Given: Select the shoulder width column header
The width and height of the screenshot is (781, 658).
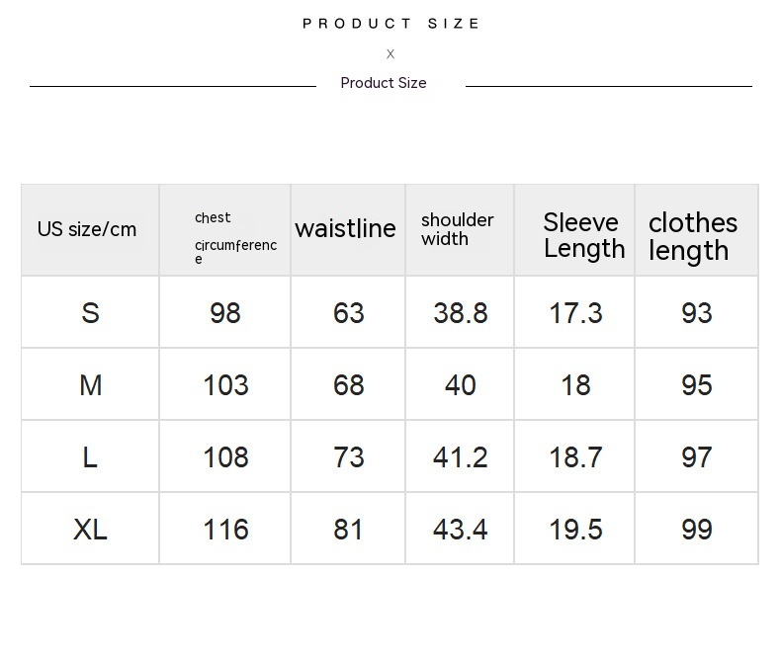Looking at the screenshot, I should coord(458,229).
